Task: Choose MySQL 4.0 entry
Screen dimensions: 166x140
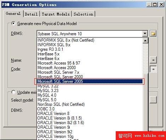Action: pos(90,95)
